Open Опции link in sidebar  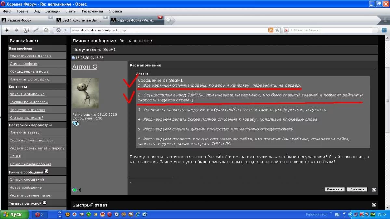point(16,156)
